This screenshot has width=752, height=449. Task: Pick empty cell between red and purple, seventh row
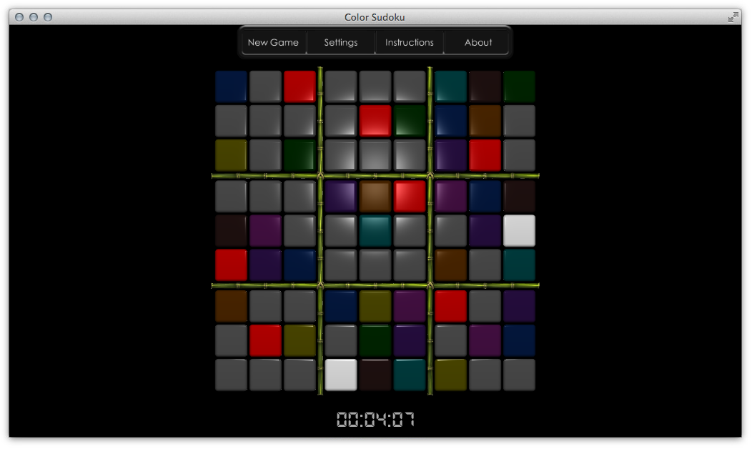pyautogui.click(x=485, y=306)
